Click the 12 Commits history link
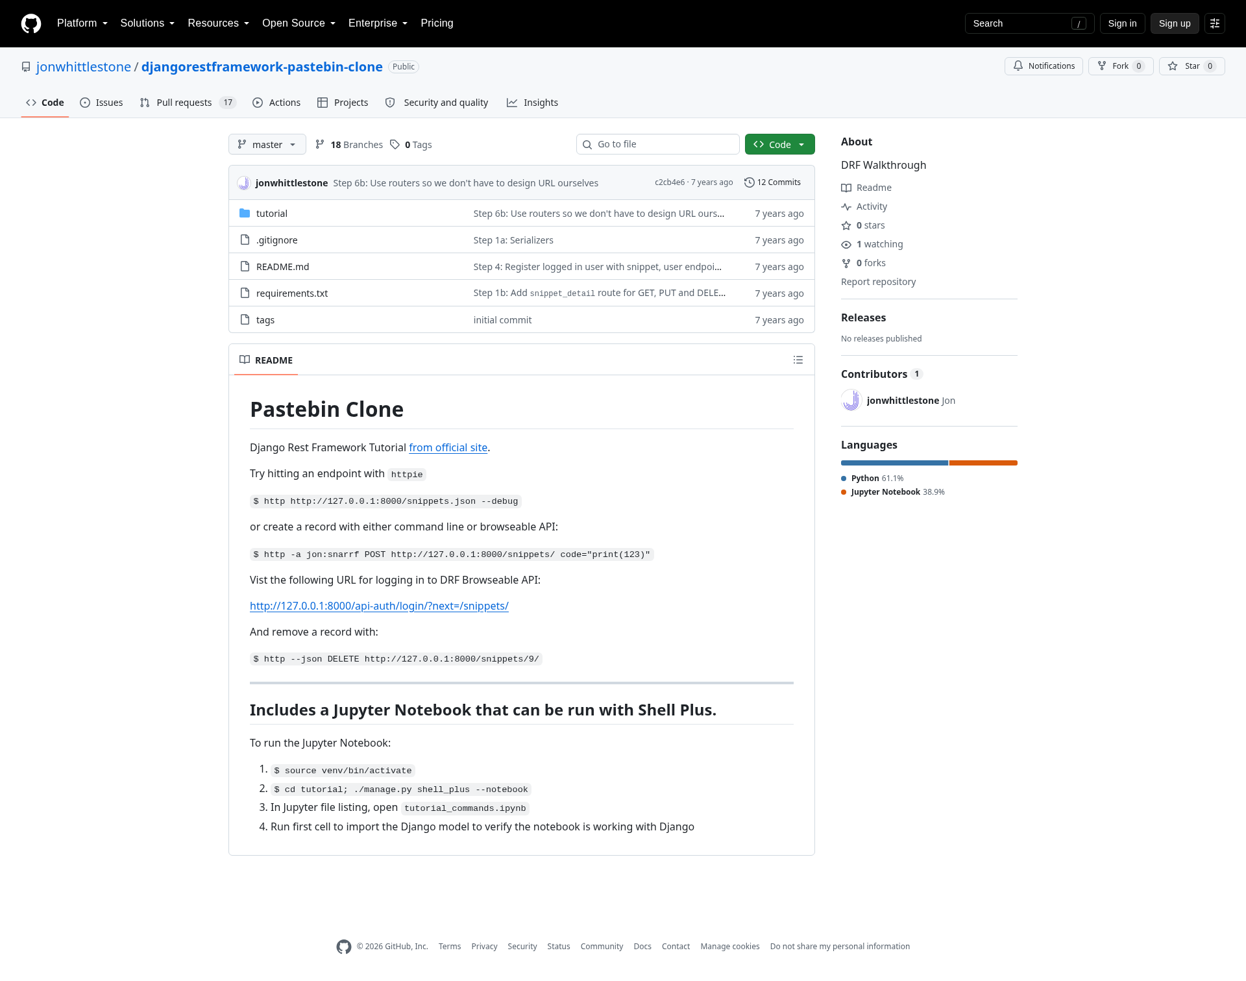Viewport: 1246px width, 981px height. [x=772, y=182]
